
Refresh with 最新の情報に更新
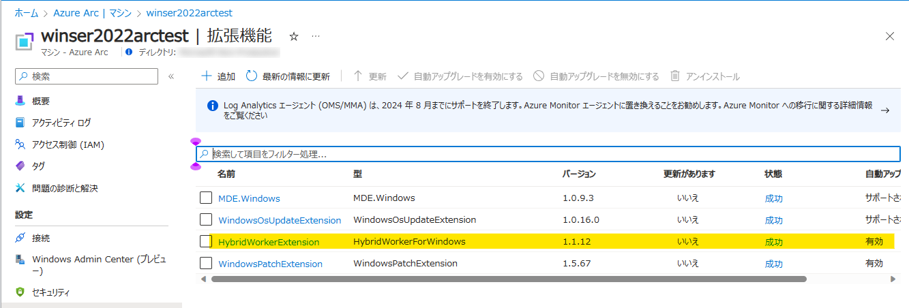[x=288, y=76]
